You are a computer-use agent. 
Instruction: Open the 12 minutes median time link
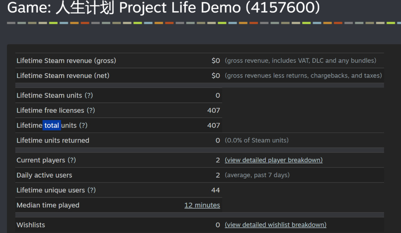coord(202,205)
